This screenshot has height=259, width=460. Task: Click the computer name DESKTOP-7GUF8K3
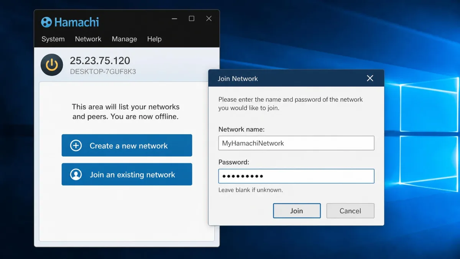click(x=103, y=71)
